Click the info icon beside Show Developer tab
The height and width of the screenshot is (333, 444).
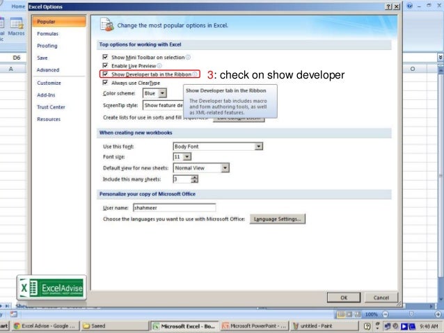[x=195, y=74]
